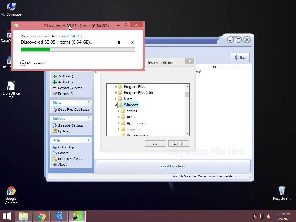Open File Explorer from taskbar

pos(23,216)
